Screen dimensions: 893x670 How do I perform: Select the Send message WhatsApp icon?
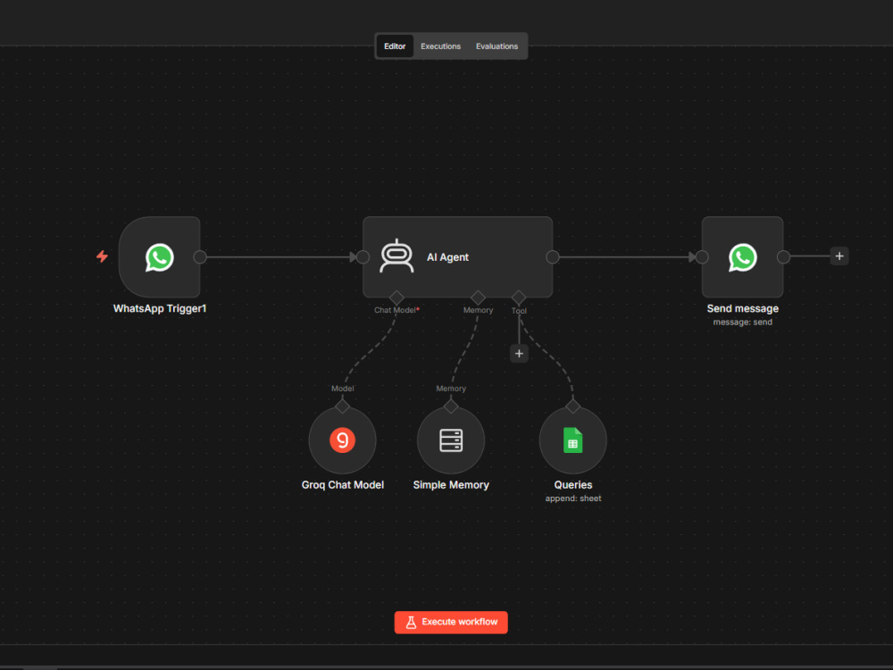[x=743, y=257]
